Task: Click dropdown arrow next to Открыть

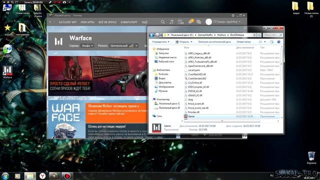Action: click(191, 42)
